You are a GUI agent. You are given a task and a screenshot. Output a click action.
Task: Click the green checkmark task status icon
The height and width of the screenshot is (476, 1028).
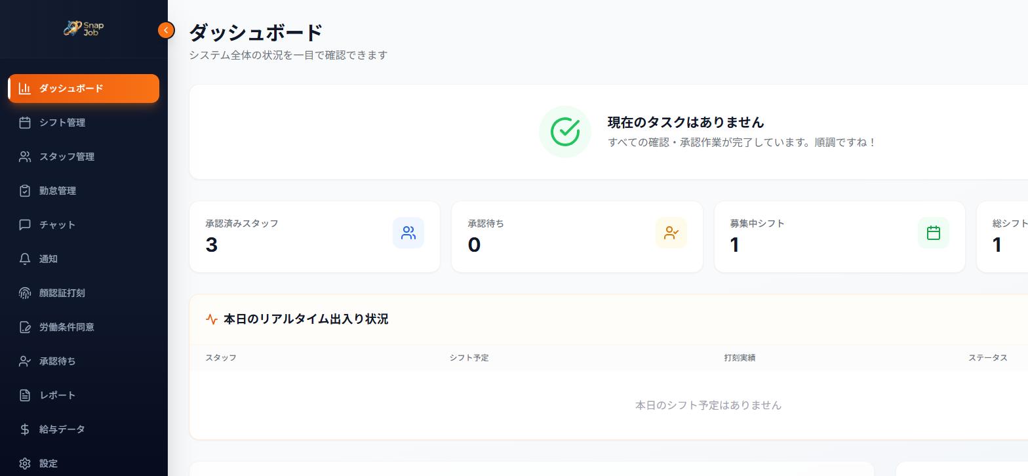coord(565,132)
